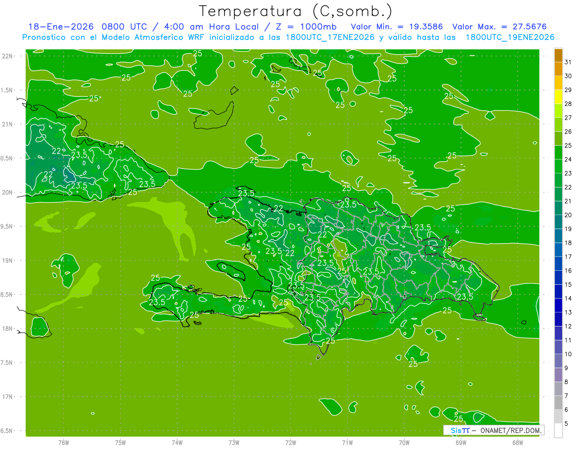Image resolution: width=581 pixels, height=449 pixels.
Task: Click the '28' value on the color bar
Action: click(568, 104)
